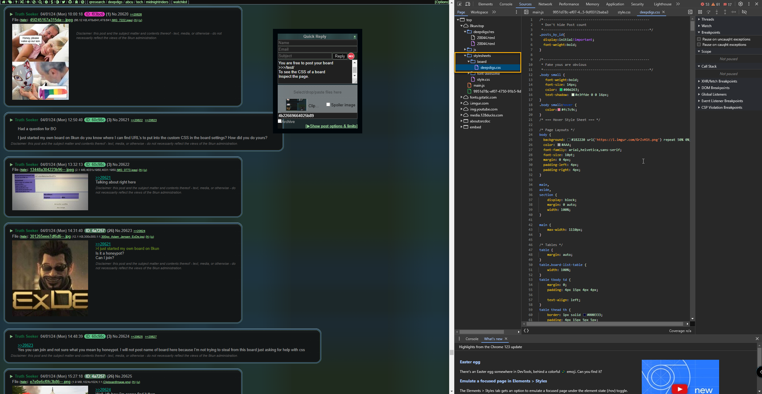762x394 pixels.
Task: Follow the >>20621 reply link in post 20623
Action: (x=103, y=244)
